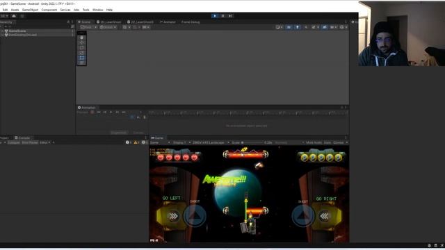445x250 pixels.
Task: Open the GameObject menu
Action: coord(30,10)
